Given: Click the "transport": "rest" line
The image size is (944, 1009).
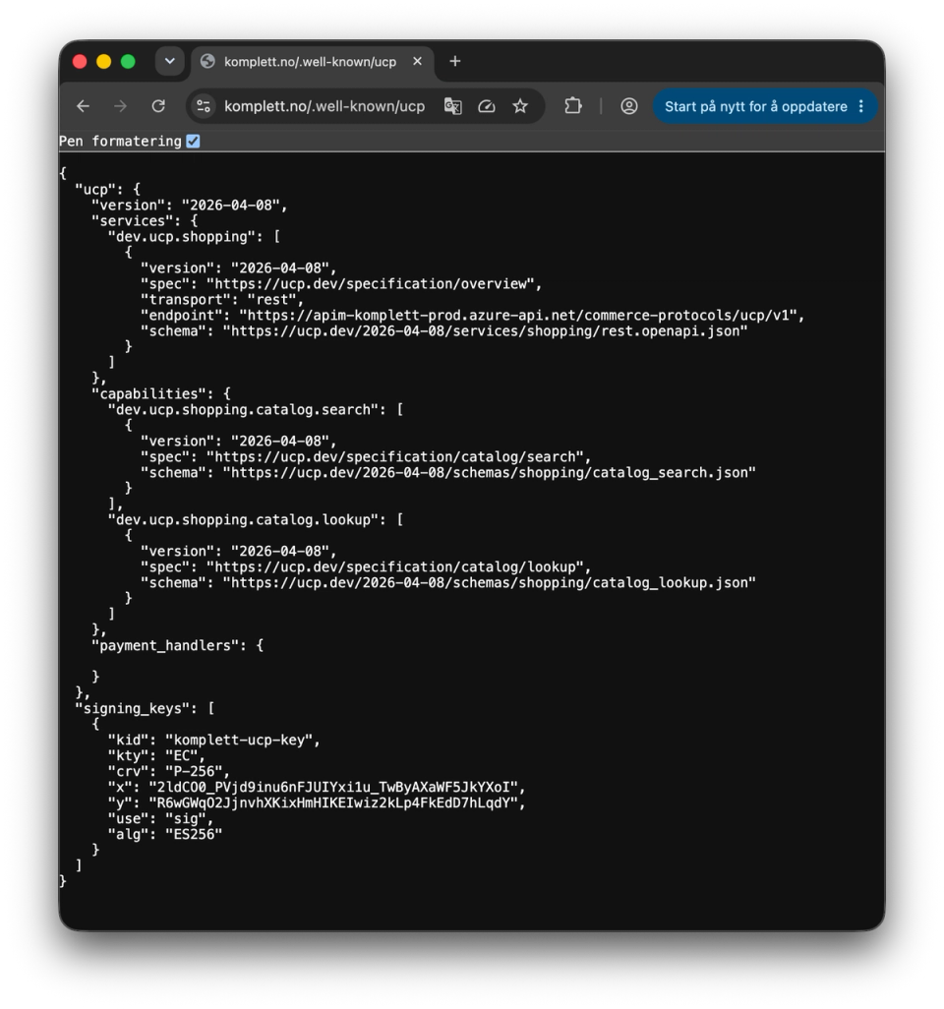Looking at the screenshot, I should [x=222, y=299].
